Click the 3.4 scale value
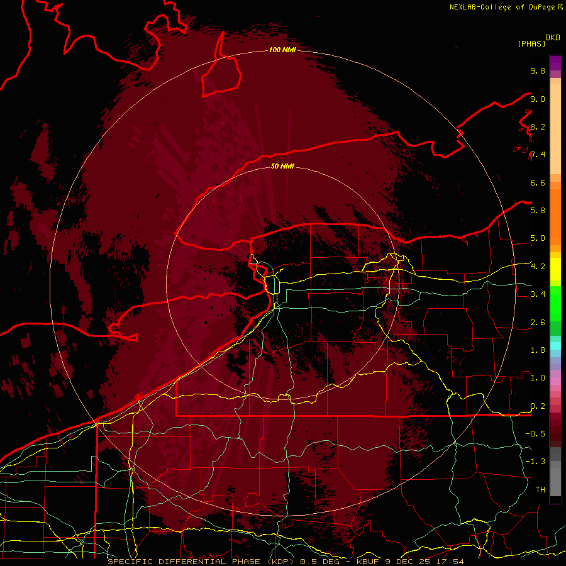Image resolution: width=566 pixels, height=566 pixels. [538, 294]
